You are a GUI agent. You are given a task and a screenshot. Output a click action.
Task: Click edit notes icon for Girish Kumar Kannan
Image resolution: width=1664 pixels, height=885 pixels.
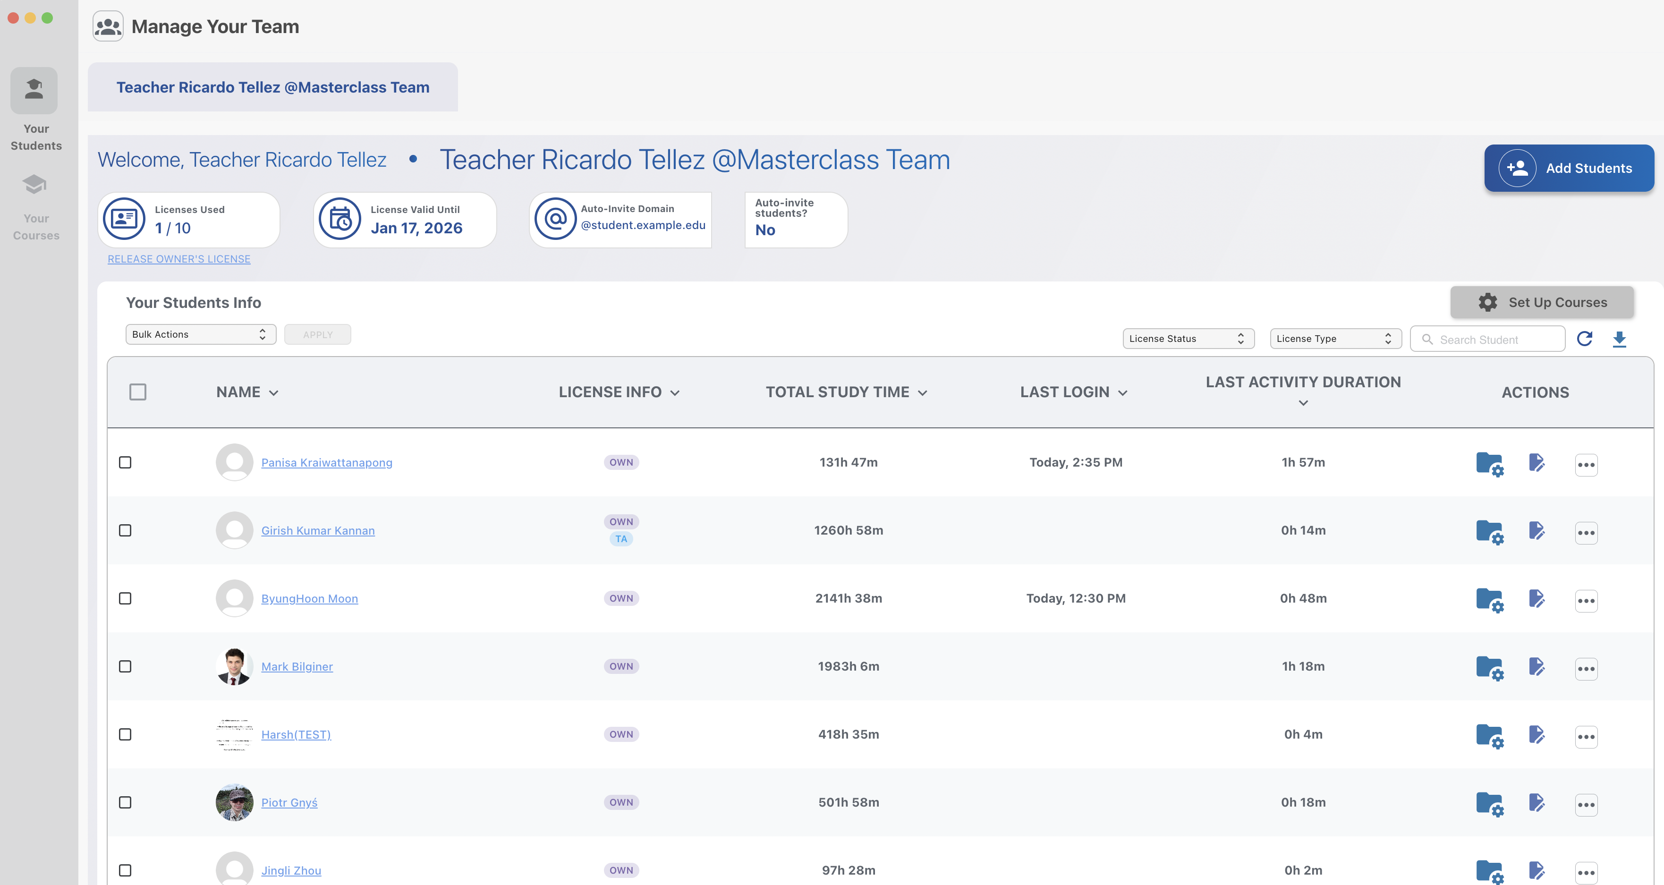point(1537,531)
